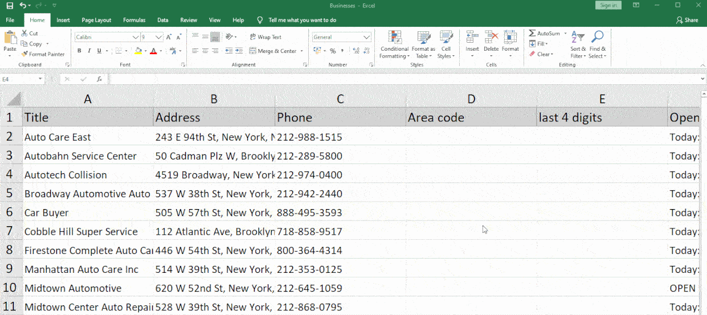Screen dimensions: 707x315
Task: Click the Cut scissors icon
Action: 24,34
